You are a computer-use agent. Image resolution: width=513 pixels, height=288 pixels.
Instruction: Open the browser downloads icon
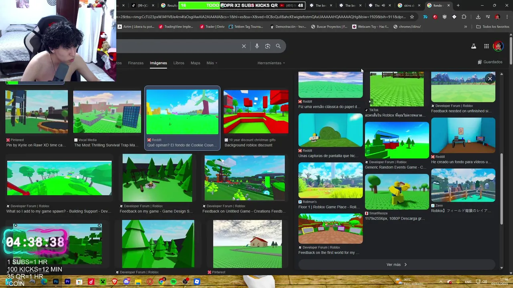coord(478,17)
